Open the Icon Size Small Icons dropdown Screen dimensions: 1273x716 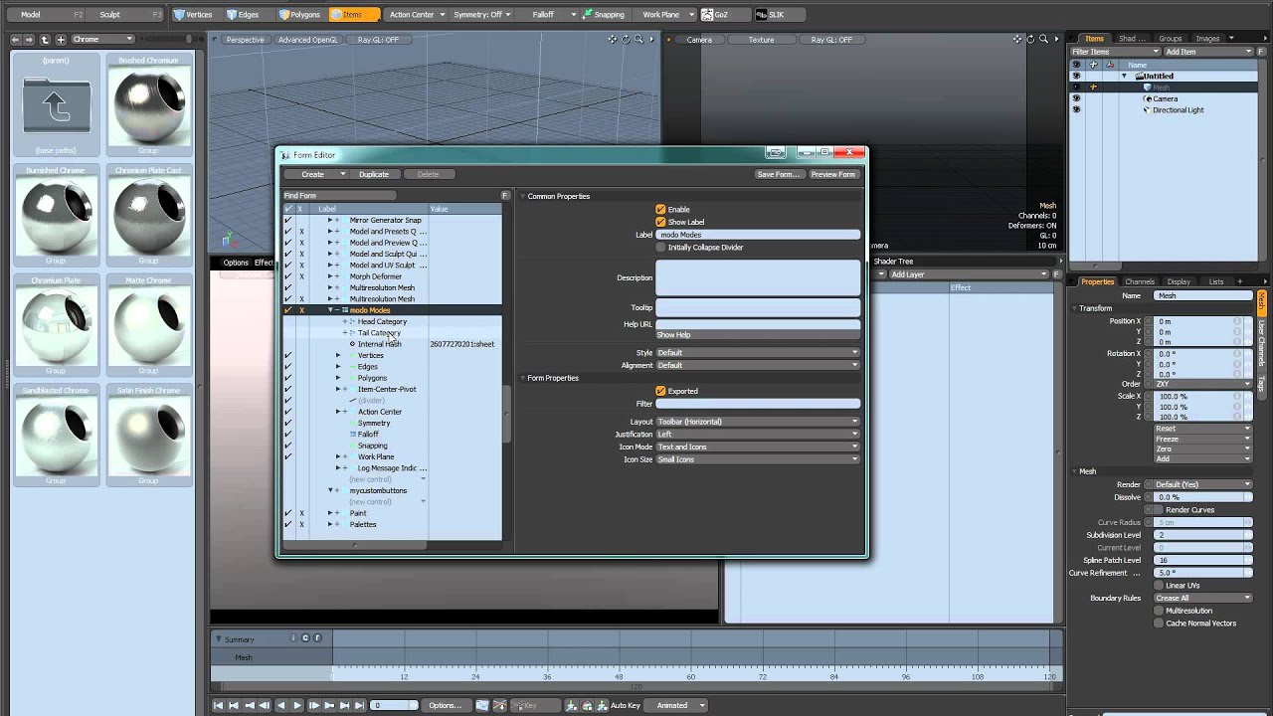(758, 459)
